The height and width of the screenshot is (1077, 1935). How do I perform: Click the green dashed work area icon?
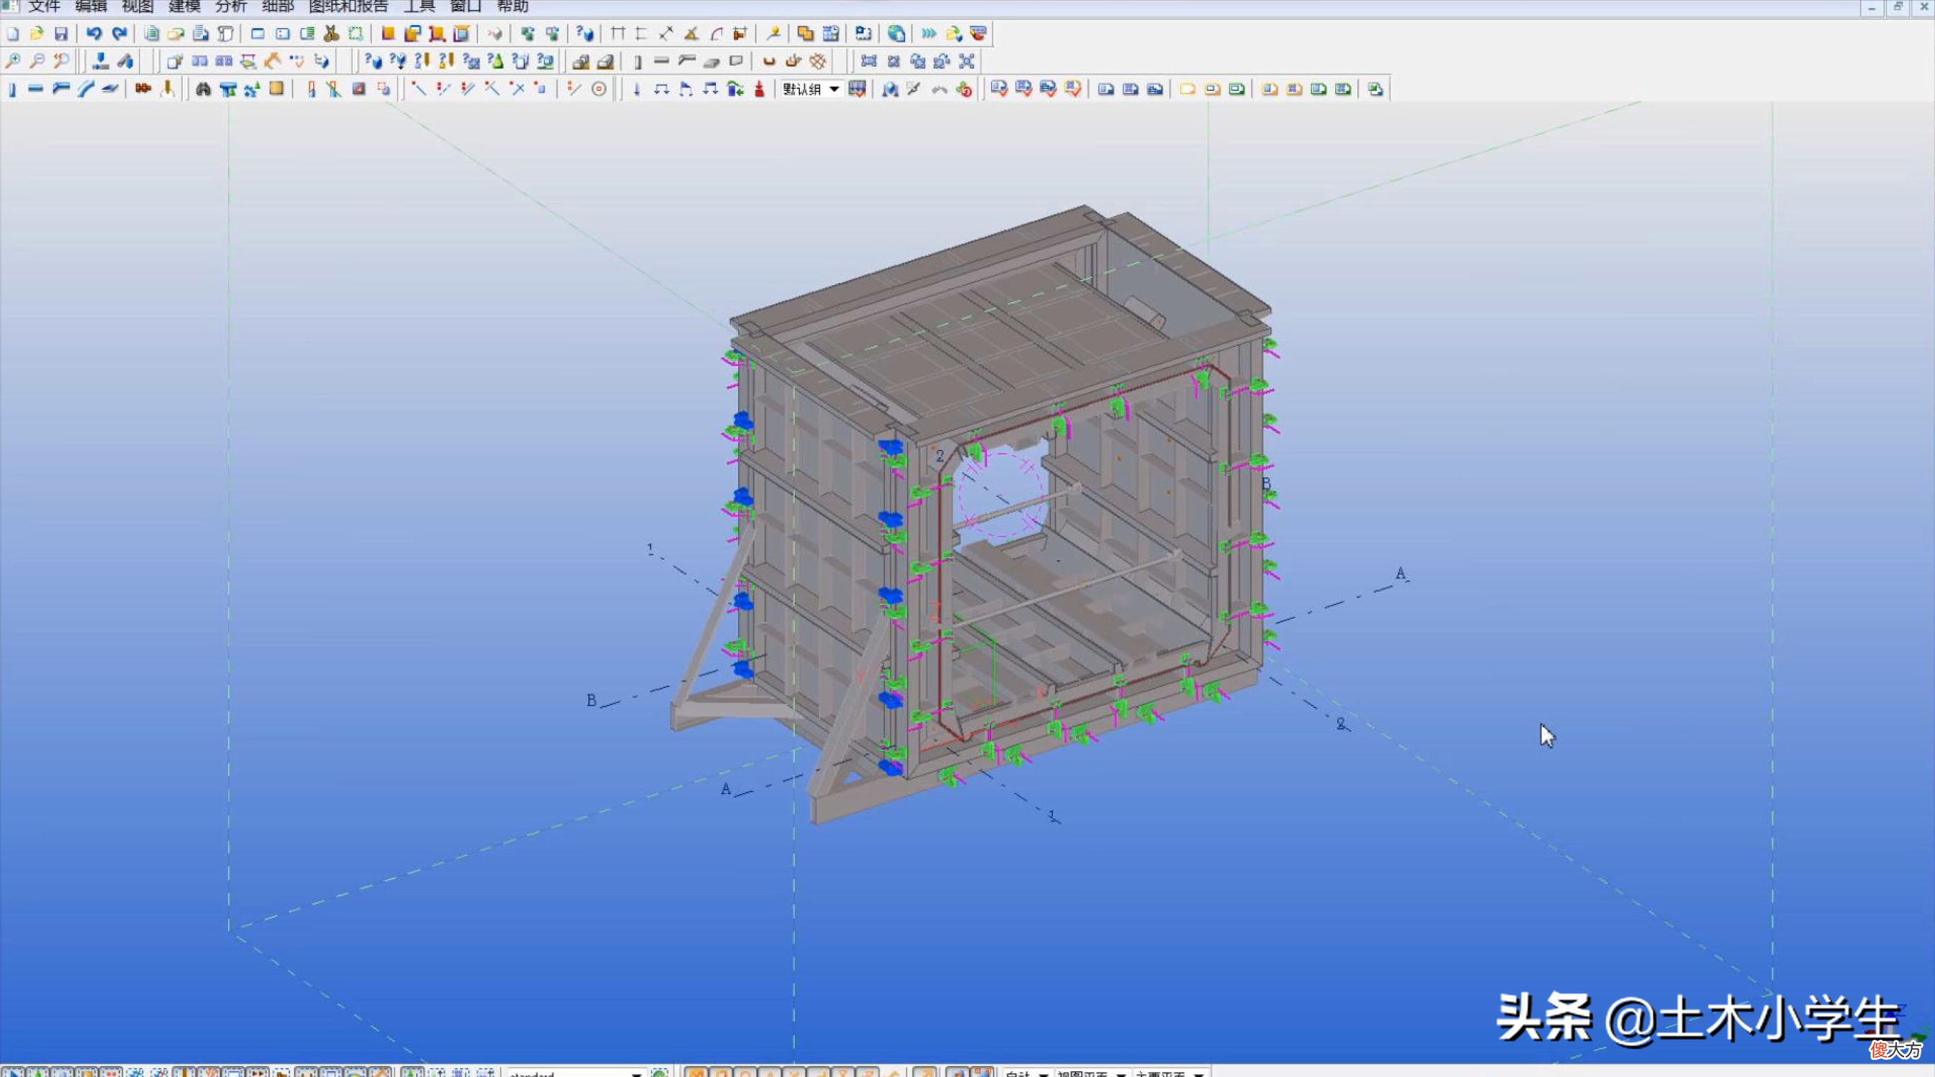click(x=355, y=34)
